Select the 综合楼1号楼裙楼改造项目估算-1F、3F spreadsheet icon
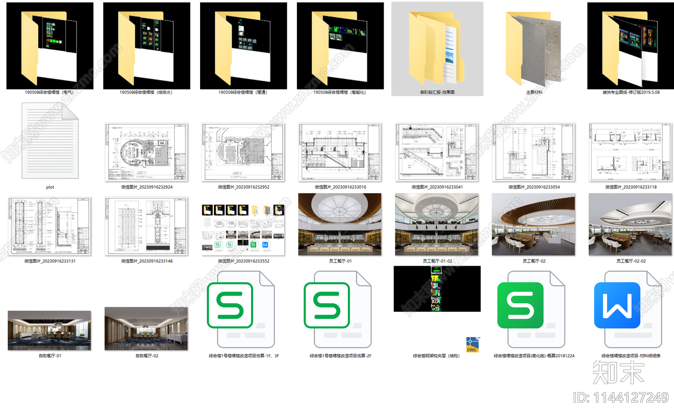The image size is (674, 414). (x=241, y=310)
